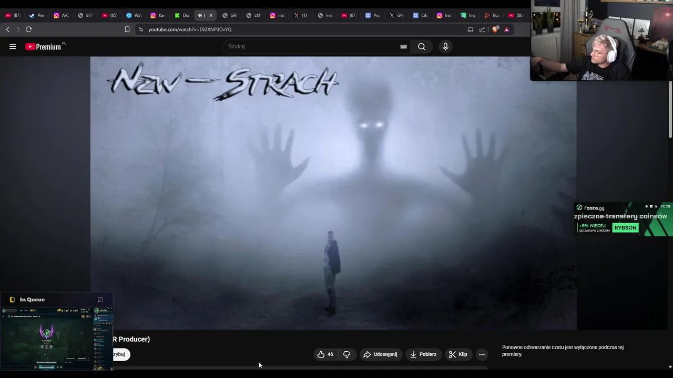This screenshot has width=673, height=378.
Task: Like the video with 46 likes
Action: pyautogui.click(x=326, y=354)
